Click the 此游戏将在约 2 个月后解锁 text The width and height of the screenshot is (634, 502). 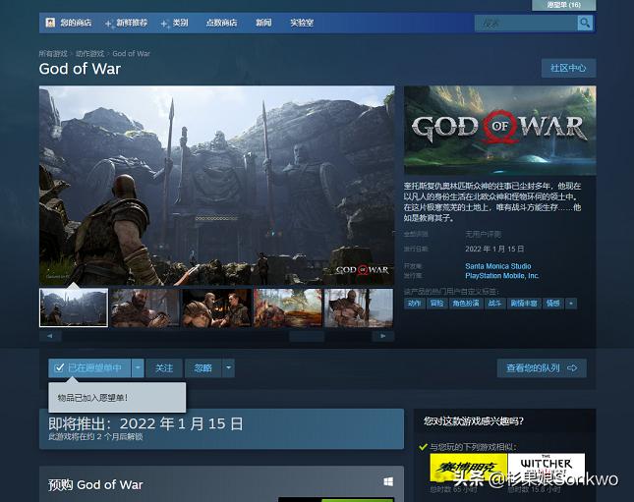(95, 436)
